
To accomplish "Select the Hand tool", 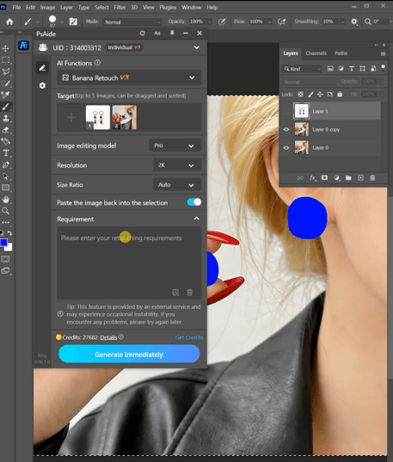I will coord(6,200).
